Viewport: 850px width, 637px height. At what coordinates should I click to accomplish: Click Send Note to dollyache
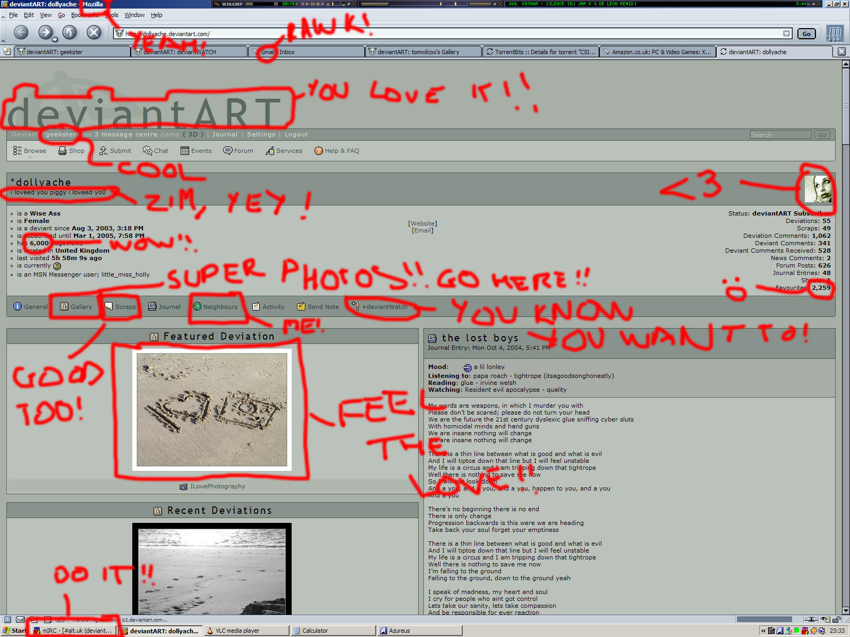point(318,306)
